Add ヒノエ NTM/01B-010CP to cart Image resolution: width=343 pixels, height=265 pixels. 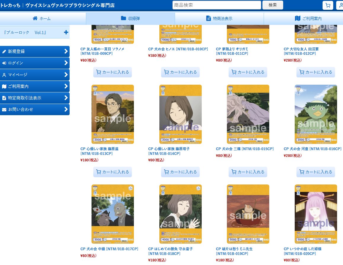point(180,72)
